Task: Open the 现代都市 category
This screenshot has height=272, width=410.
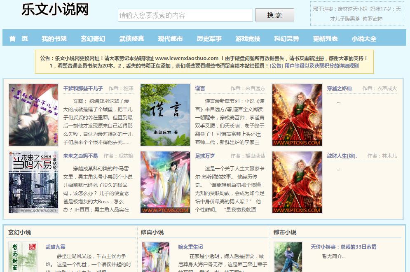Action: pos(169,38)
